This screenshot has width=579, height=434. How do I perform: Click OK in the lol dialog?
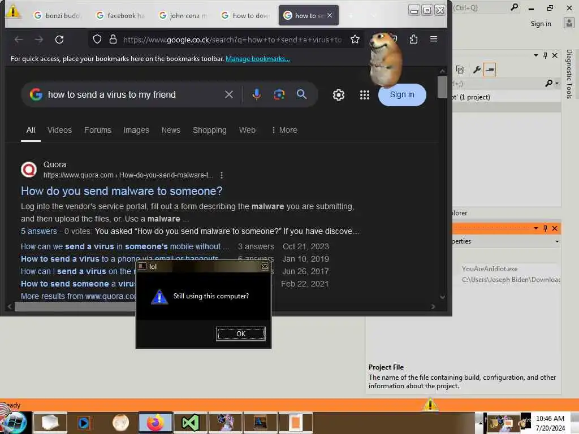[241, 333]
